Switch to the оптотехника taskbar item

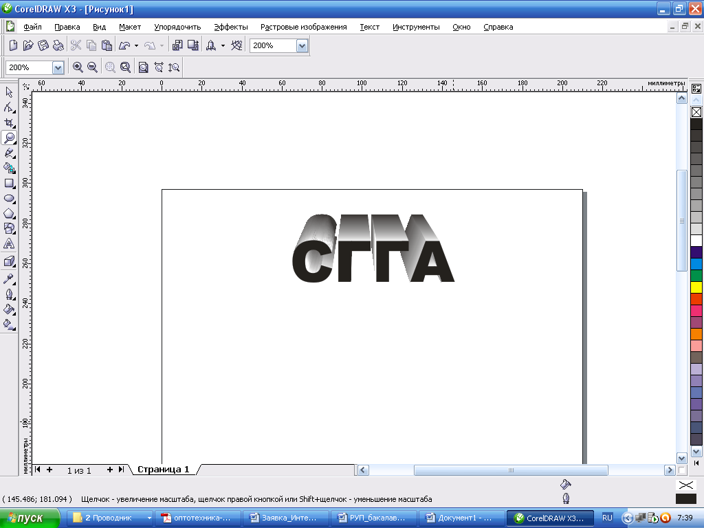pyautogui.click(x=197, y=518)
